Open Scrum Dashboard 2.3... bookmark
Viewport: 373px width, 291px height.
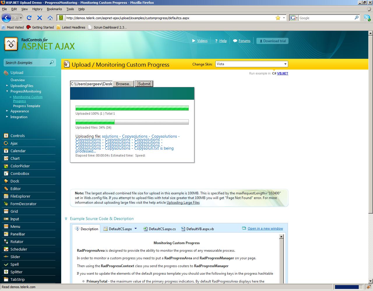coord(107,27)
